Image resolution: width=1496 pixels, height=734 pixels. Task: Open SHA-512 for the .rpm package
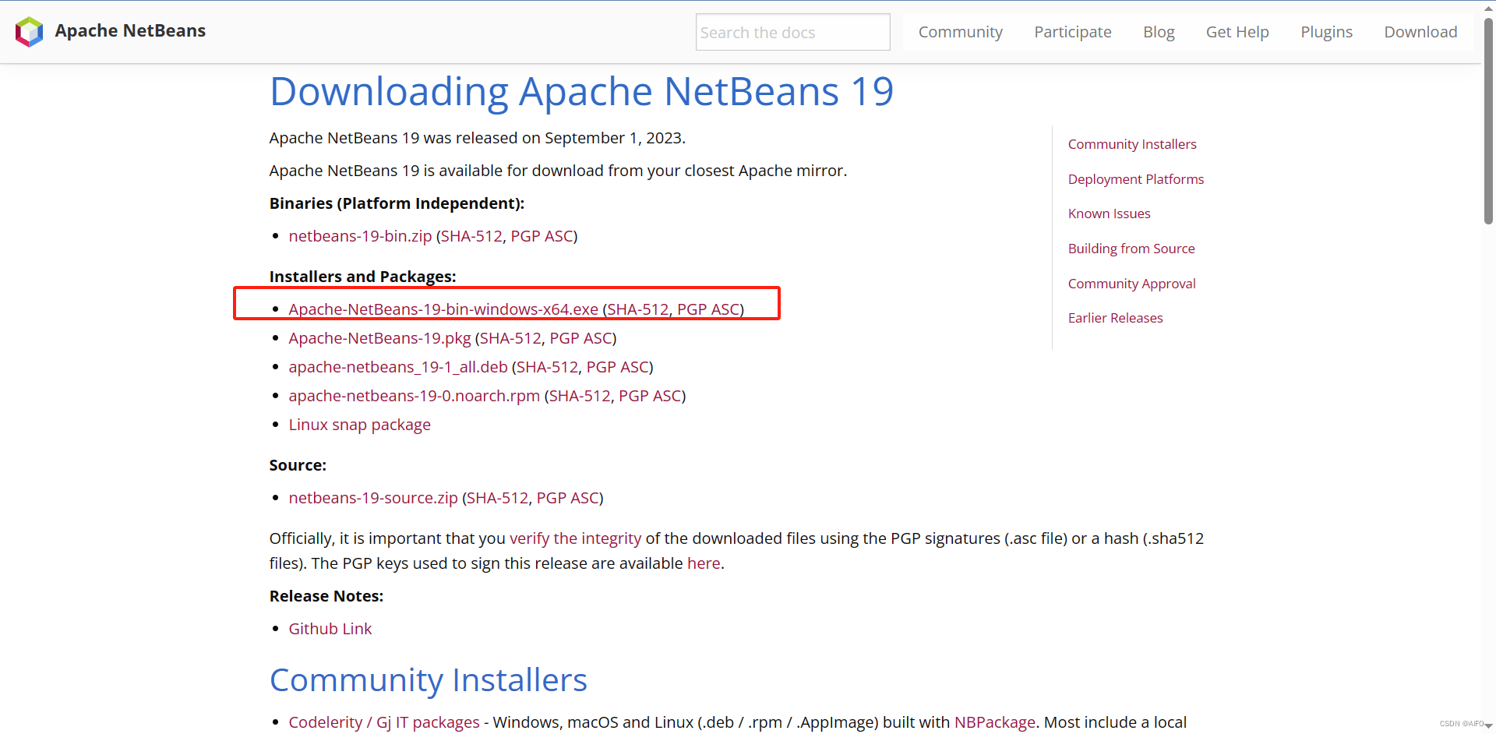tap(580, 396)
